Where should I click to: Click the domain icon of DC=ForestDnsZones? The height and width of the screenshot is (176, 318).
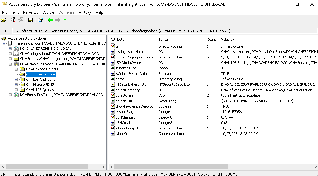point(16,95)
